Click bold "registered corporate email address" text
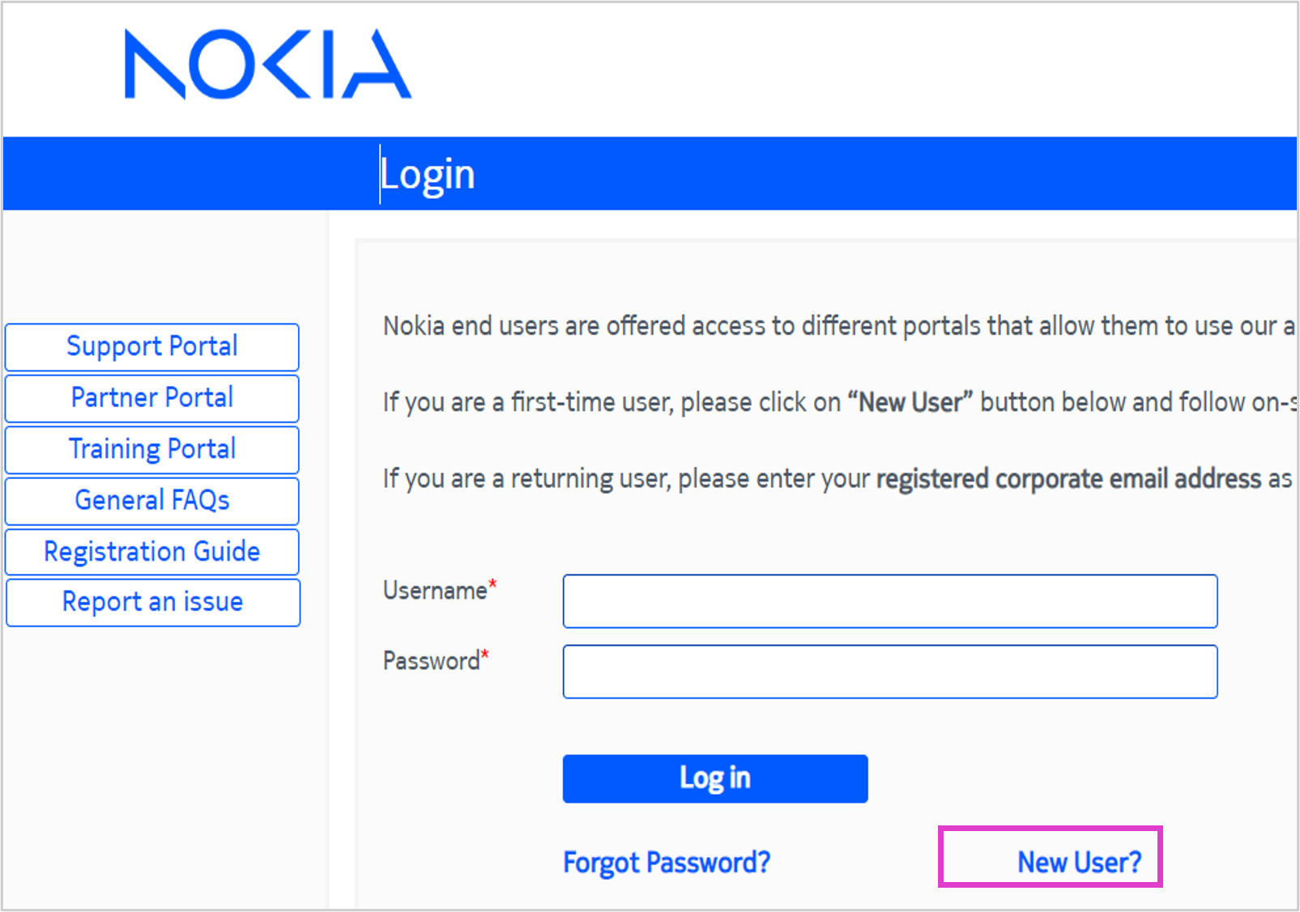This screenshot has height=912, width=1300. click(x=1068, y=479)
